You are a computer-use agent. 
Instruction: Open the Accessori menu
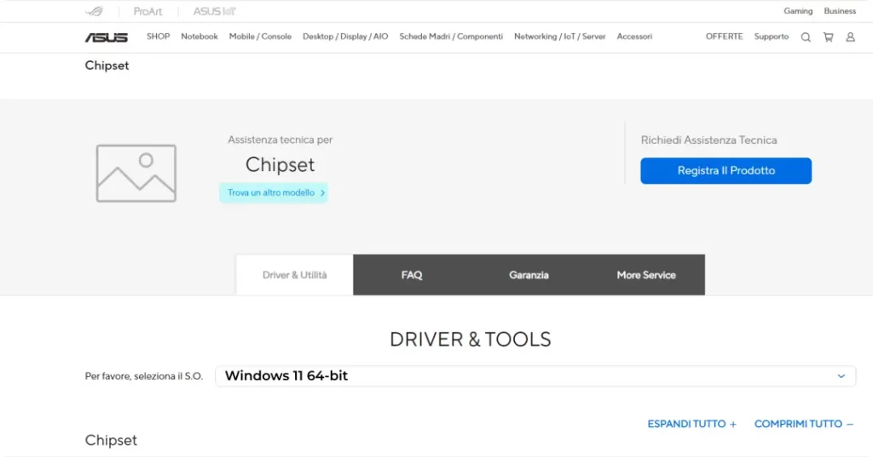coord(634,37)
